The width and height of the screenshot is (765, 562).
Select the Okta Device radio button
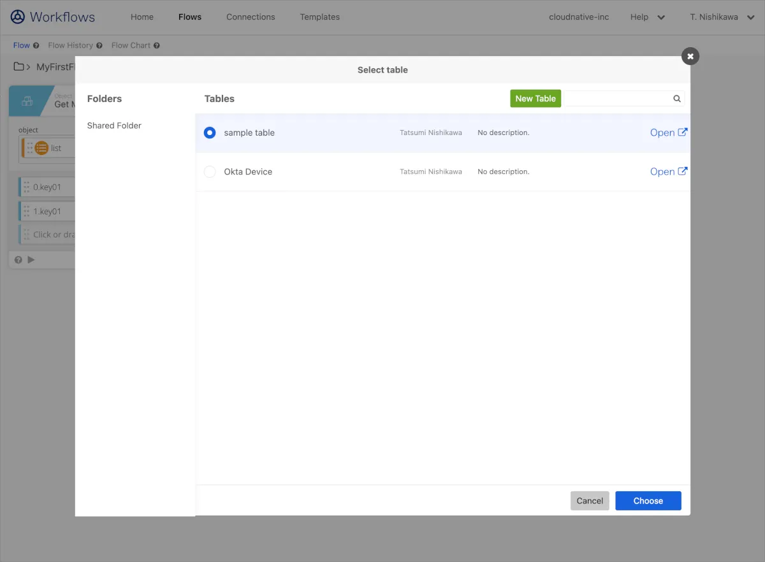coord(210,172)
